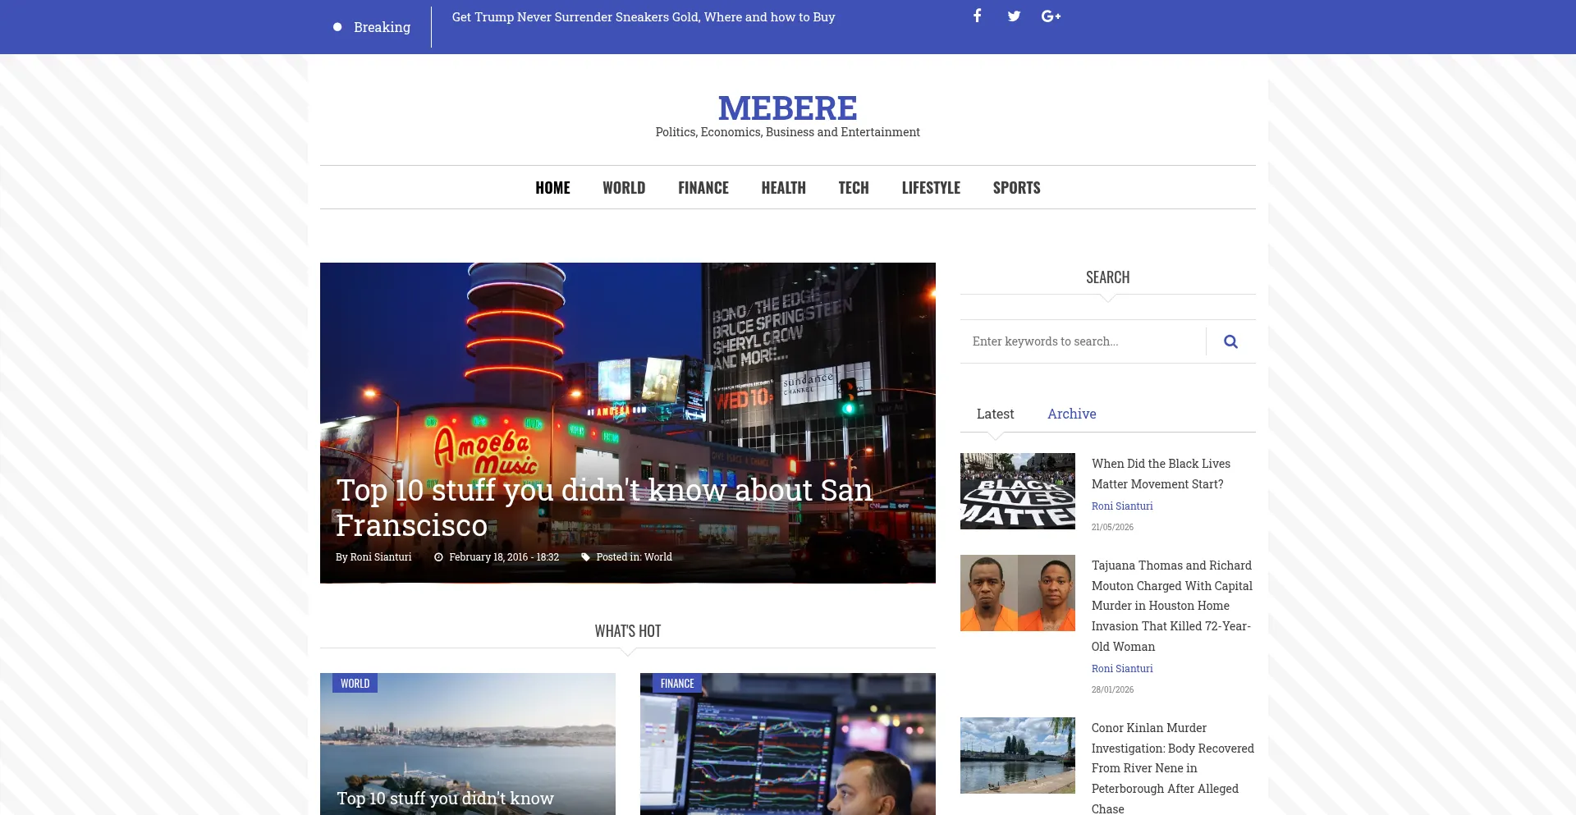Focus the keywords search input field
The image size is (1576, 815).
click(1083, 341)
